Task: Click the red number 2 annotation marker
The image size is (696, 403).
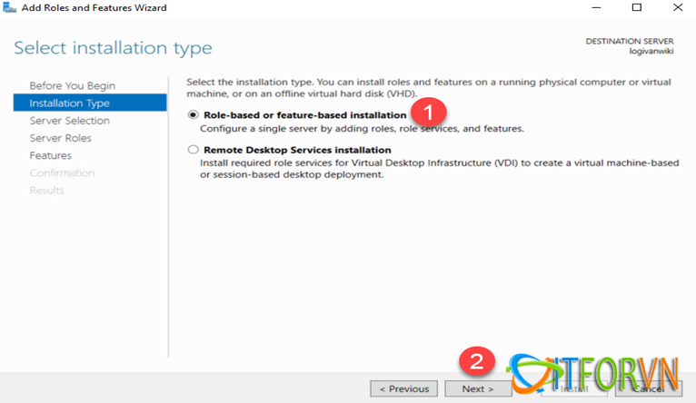Action: click(476, 362)
